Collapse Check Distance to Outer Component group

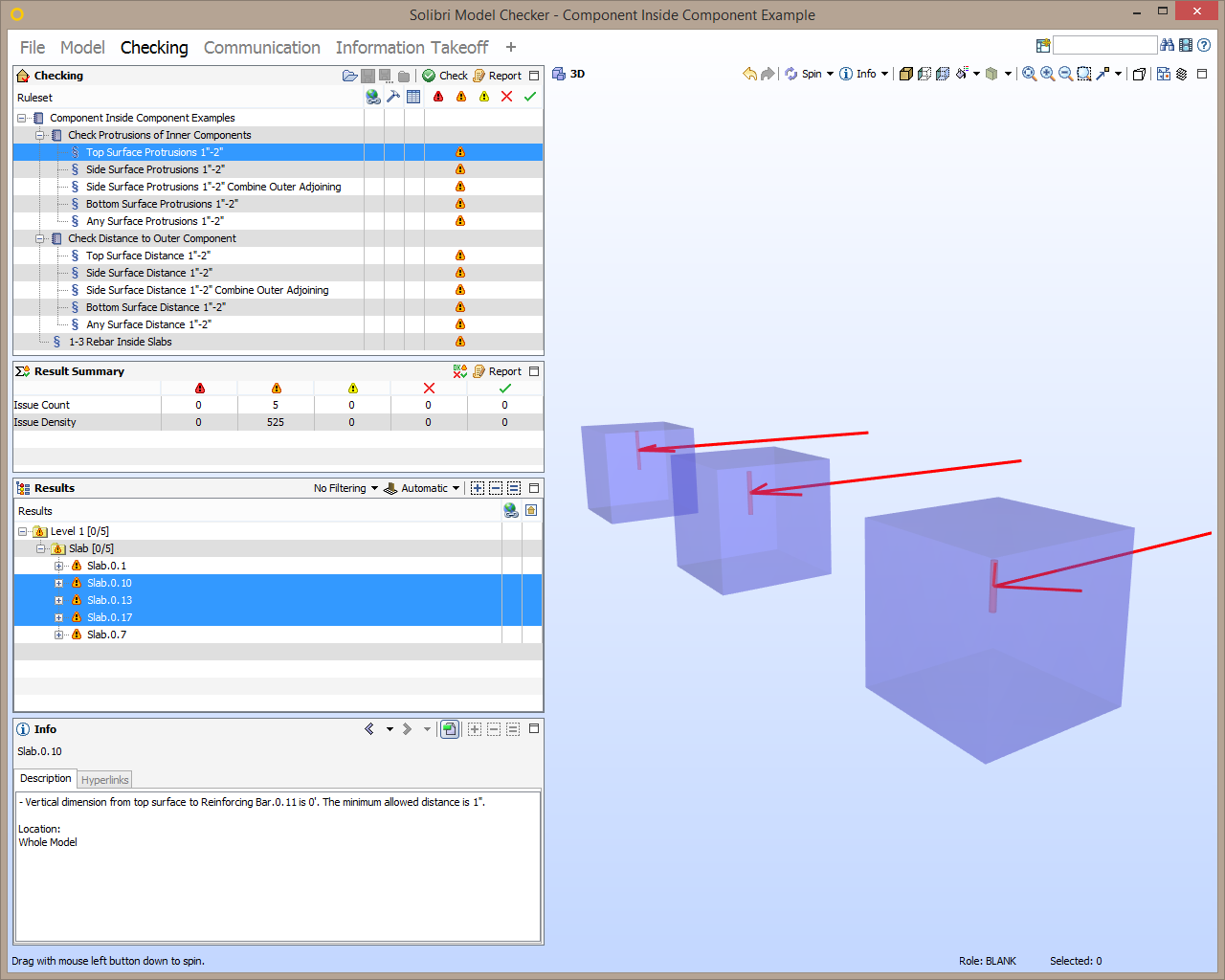pyautogui.click(x=40, y=238)
